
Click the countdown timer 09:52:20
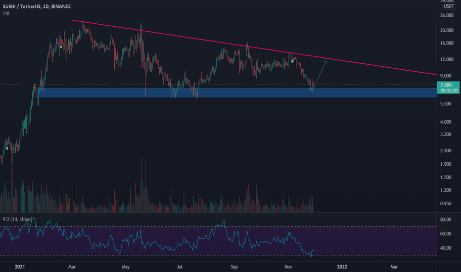click(449, 91)
